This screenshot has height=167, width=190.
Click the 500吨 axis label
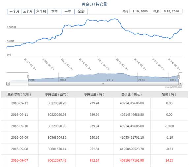pos(11,41)
